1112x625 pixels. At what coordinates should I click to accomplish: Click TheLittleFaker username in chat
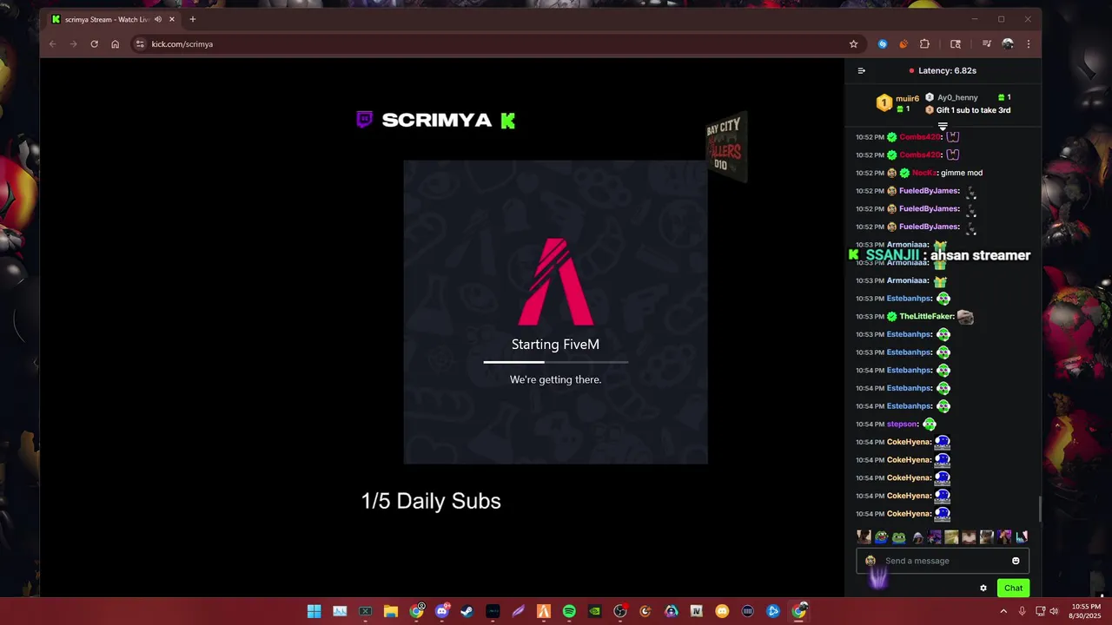[x=926, y=317]
